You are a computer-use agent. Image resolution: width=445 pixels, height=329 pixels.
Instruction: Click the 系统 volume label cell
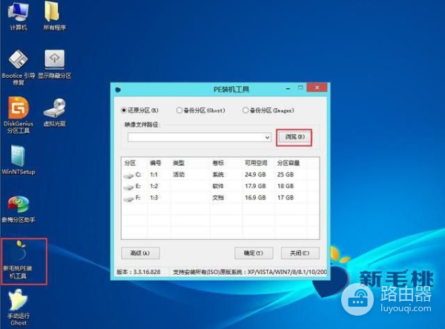pyautogui.click(x=218, y=175)
